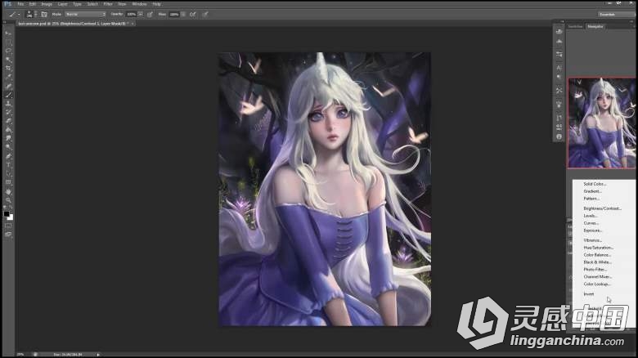The height and width of the screenshot is (358, 638).
Task: Open the brush Mode dropdown
Action: coord(85,14)
